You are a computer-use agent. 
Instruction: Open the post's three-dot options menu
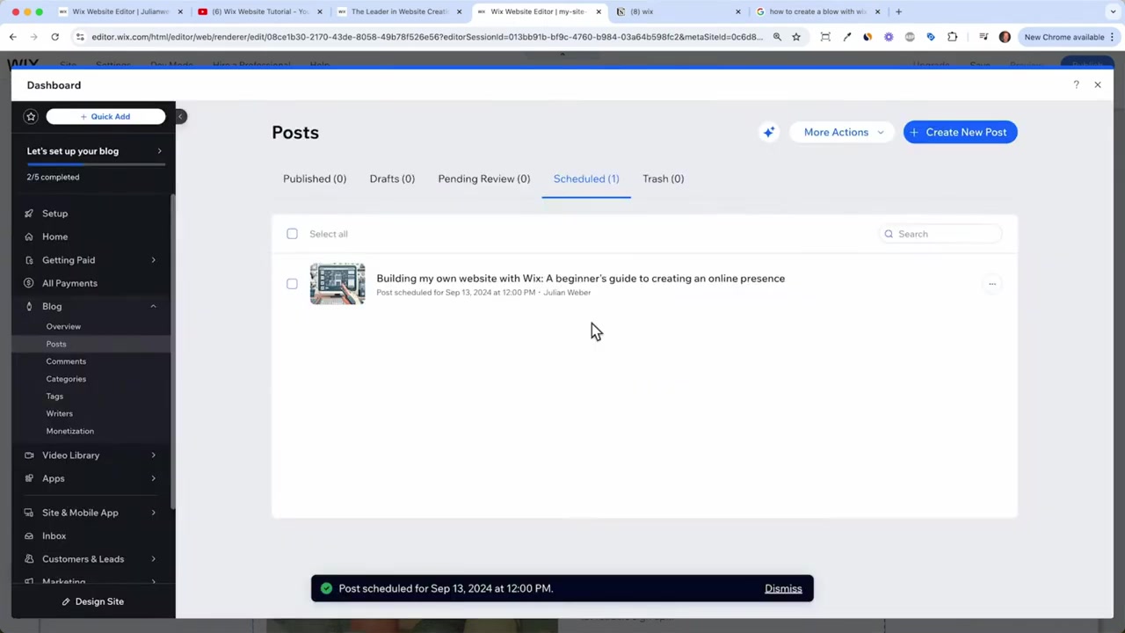tap(992, 284)
